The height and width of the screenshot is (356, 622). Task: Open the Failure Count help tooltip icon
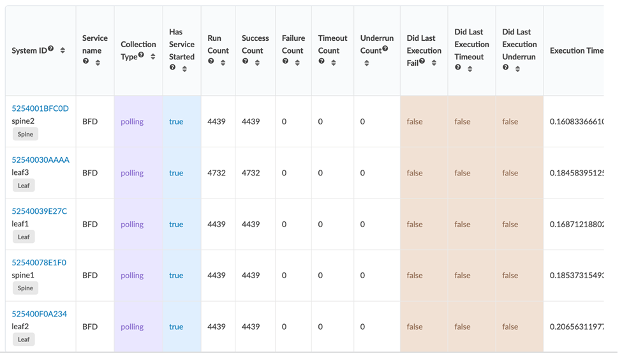point(286,62)
